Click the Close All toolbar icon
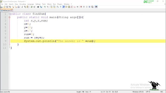This screenshot has width=166, height=93. pos(16,7)
